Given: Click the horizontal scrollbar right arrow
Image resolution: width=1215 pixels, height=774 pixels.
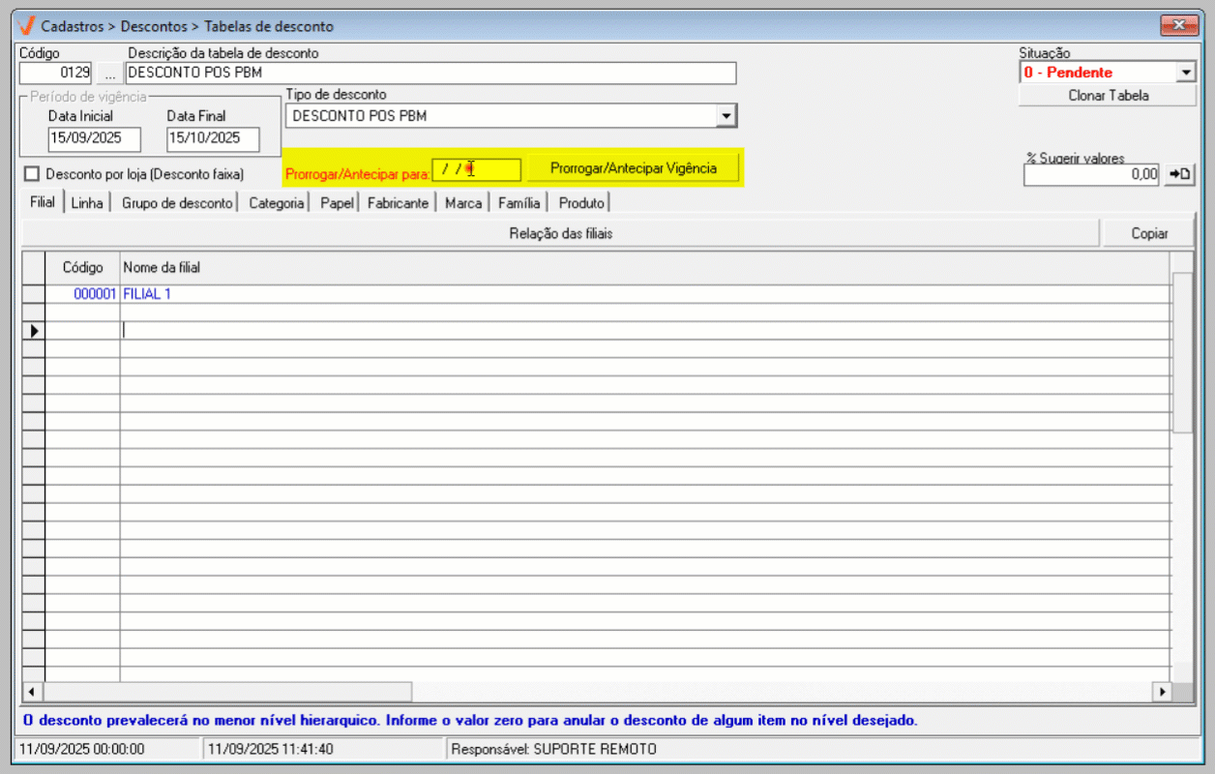Looking at the screenshot, I should tap(1161, 692).
